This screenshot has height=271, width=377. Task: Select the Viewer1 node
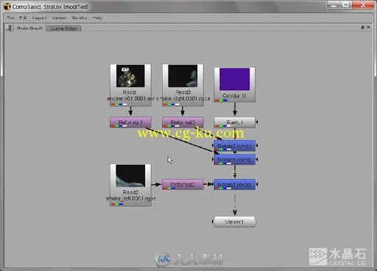[234, 222]
